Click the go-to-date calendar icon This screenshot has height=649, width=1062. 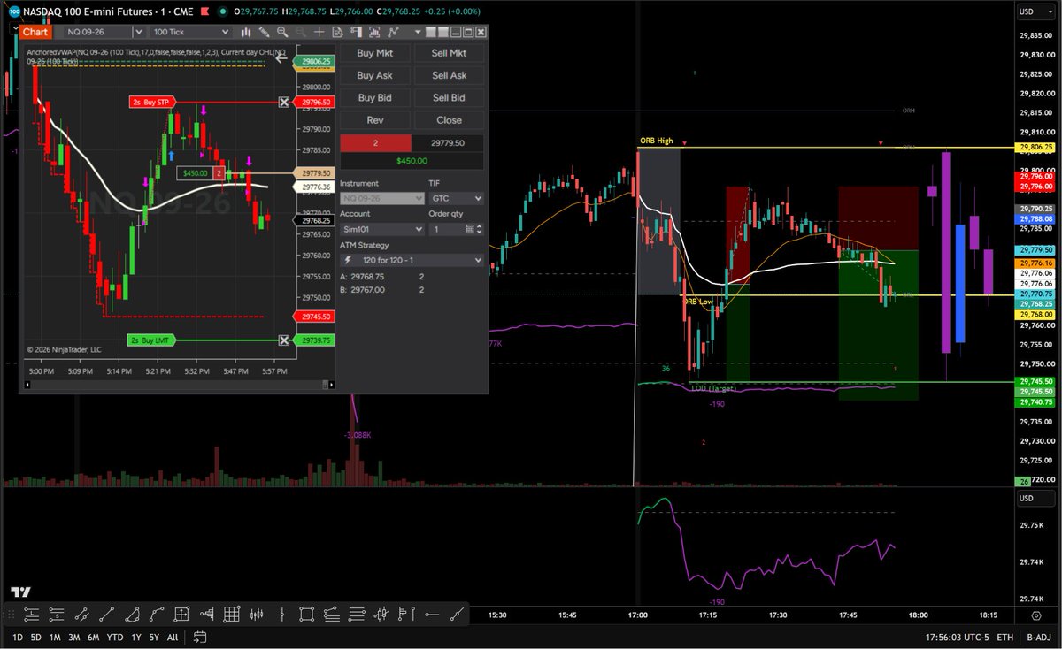(200, 638)
